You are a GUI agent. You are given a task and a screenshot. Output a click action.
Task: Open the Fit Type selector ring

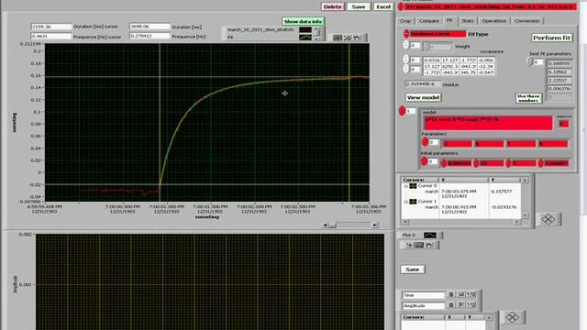pyautogui.click(x=406, y=34)
